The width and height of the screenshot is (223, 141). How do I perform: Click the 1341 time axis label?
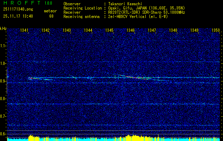pyautogui.click(x=24, y=30)
